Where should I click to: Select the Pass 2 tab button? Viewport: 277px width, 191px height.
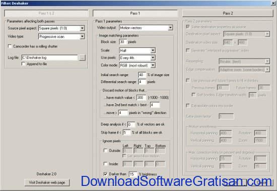[228, 13]
